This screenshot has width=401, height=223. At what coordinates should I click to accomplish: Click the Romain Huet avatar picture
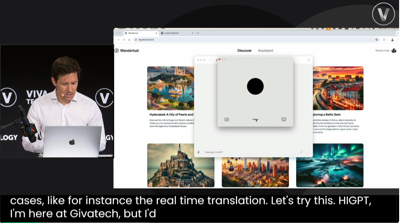coord(394,50)
